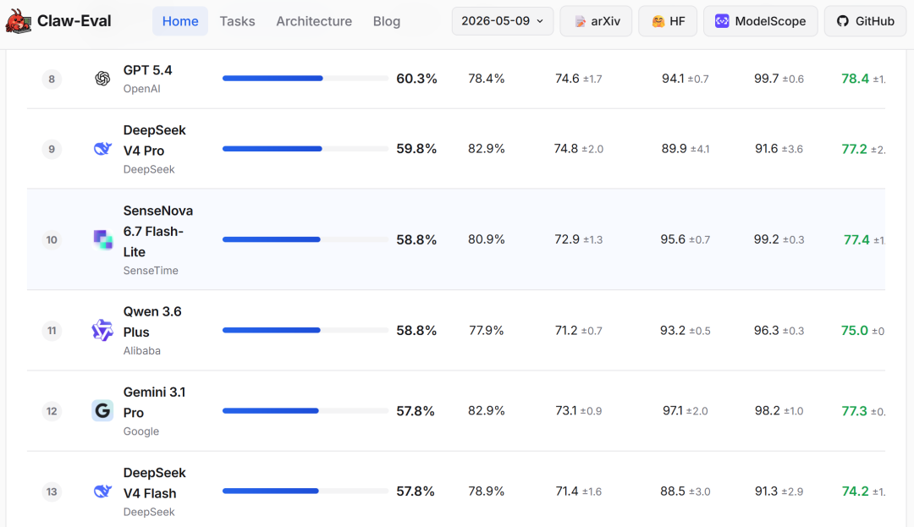Click the 73.1 ±0.9 cell
The image size is (914, 527).
click(x=578, y=410)
